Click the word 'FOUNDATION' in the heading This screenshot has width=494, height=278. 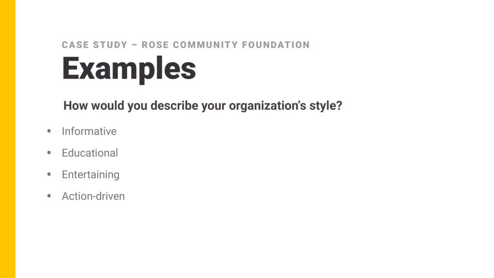[x=276, y=45]
